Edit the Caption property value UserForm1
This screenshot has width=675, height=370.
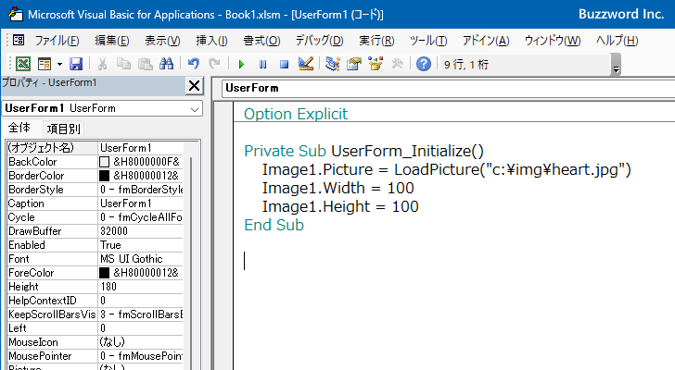141,203
